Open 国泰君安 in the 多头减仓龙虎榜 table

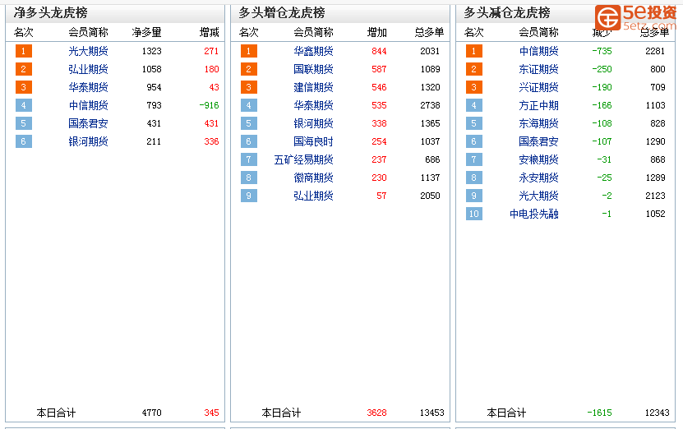point(538,141)
